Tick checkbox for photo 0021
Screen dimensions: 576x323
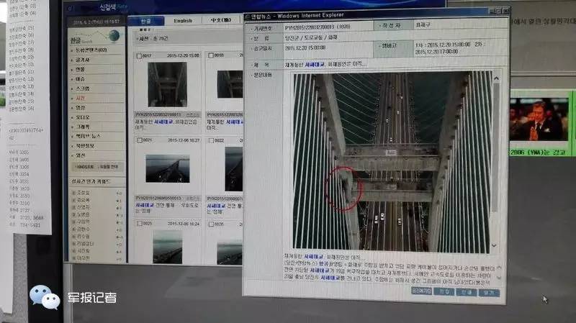click(140, 140)
